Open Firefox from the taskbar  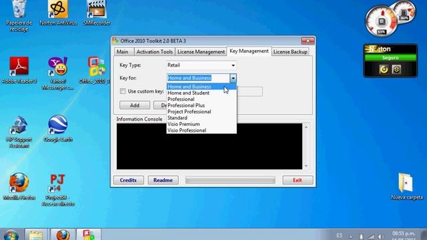point(63,235)
